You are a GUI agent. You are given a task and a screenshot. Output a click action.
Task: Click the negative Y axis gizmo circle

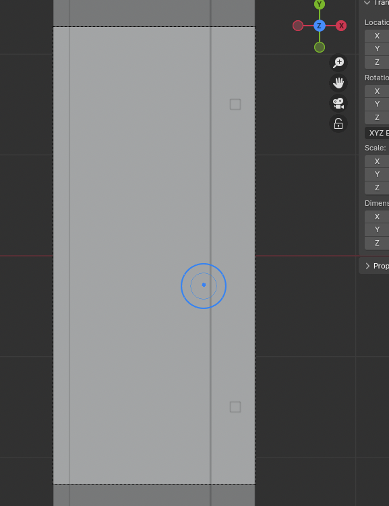pyautogui.click(x=320, y=47)
